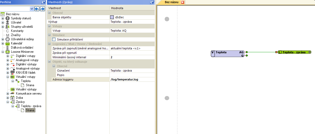Screen dimensions: 315x134
Task: Click the Adresa loggeru value field
Action: 132,79
